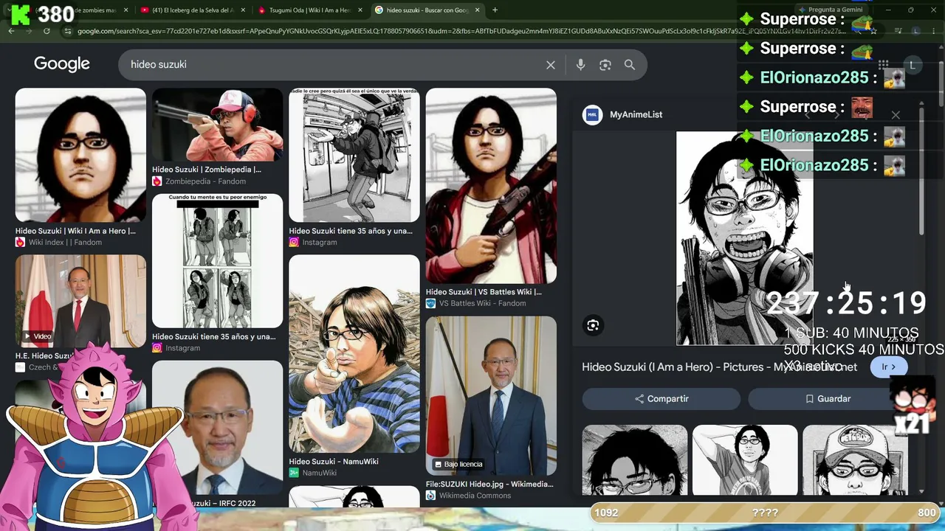Open the VS Battles Wiki image result

click(x=491, y=185)
